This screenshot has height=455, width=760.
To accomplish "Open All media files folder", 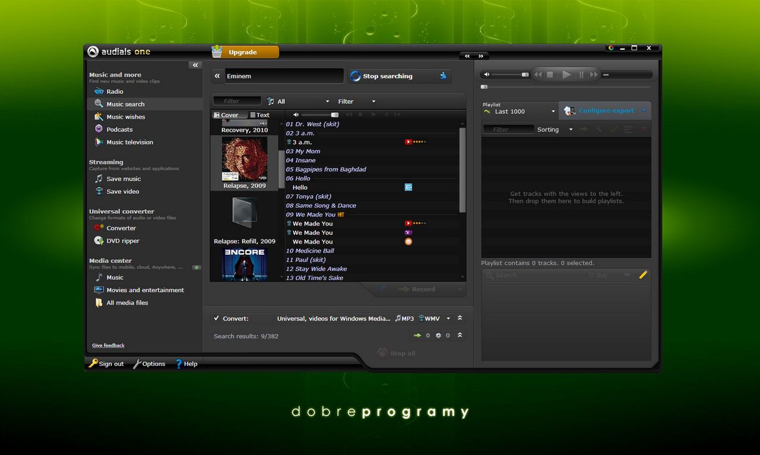I will pos(122,303).
